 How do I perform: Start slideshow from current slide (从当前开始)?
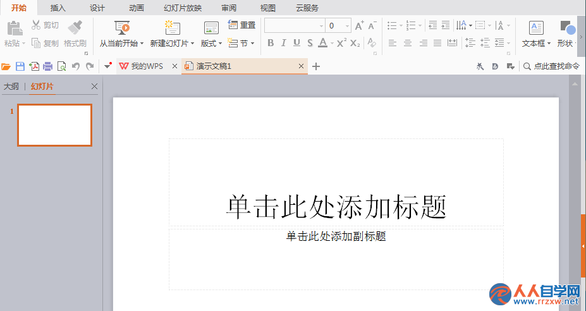click(122, 28)
